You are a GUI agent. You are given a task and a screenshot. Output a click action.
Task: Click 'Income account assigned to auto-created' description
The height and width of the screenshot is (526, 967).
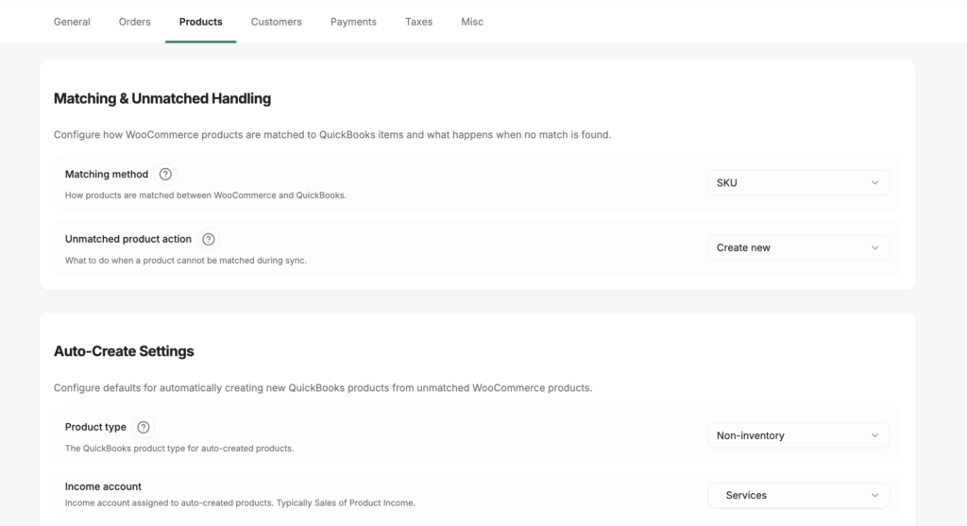[240, 503]
